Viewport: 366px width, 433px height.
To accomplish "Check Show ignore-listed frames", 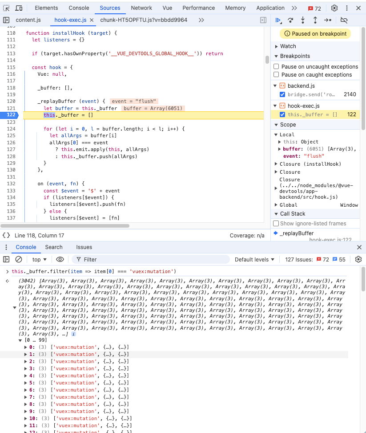I will (276, 224).
